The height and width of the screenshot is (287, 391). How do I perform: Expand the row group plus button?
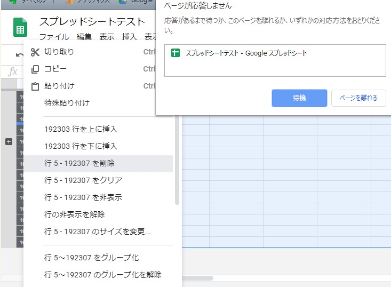tap(9, 141)
